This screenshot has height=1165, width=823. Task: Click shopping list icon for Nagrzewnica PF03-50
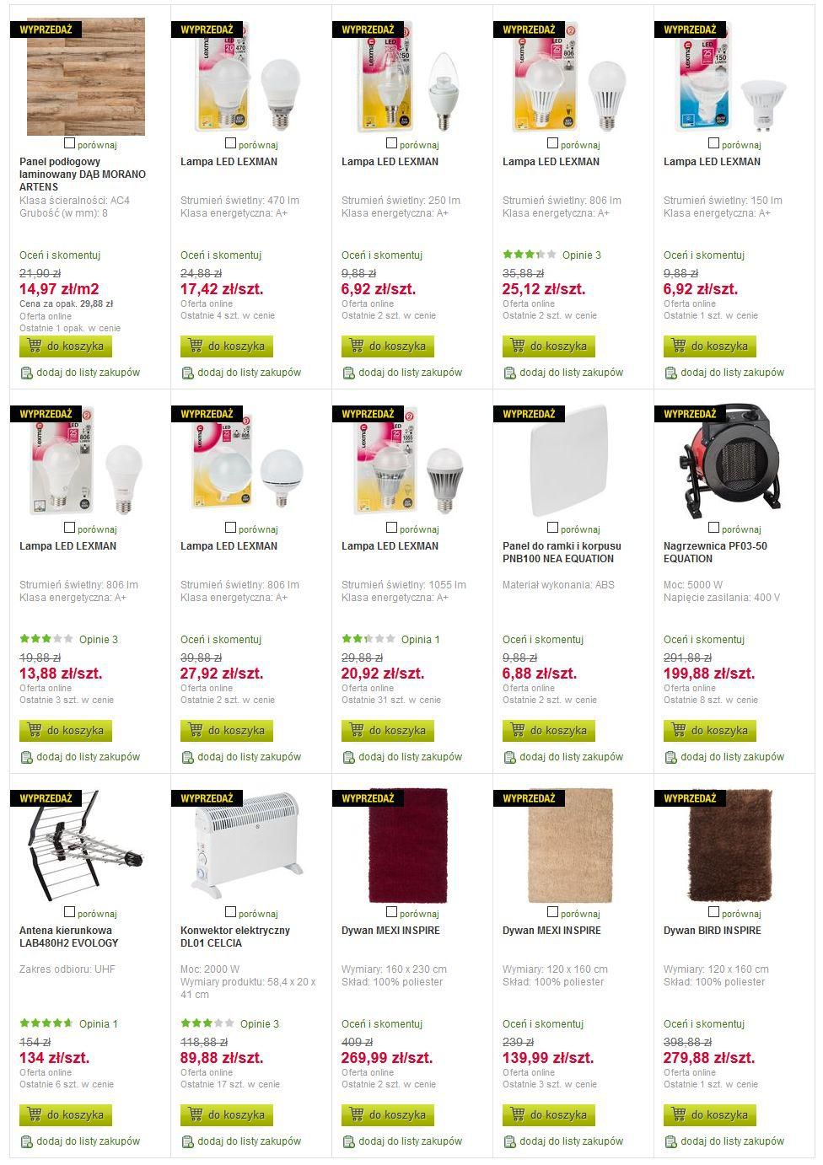tap(670, 757)
